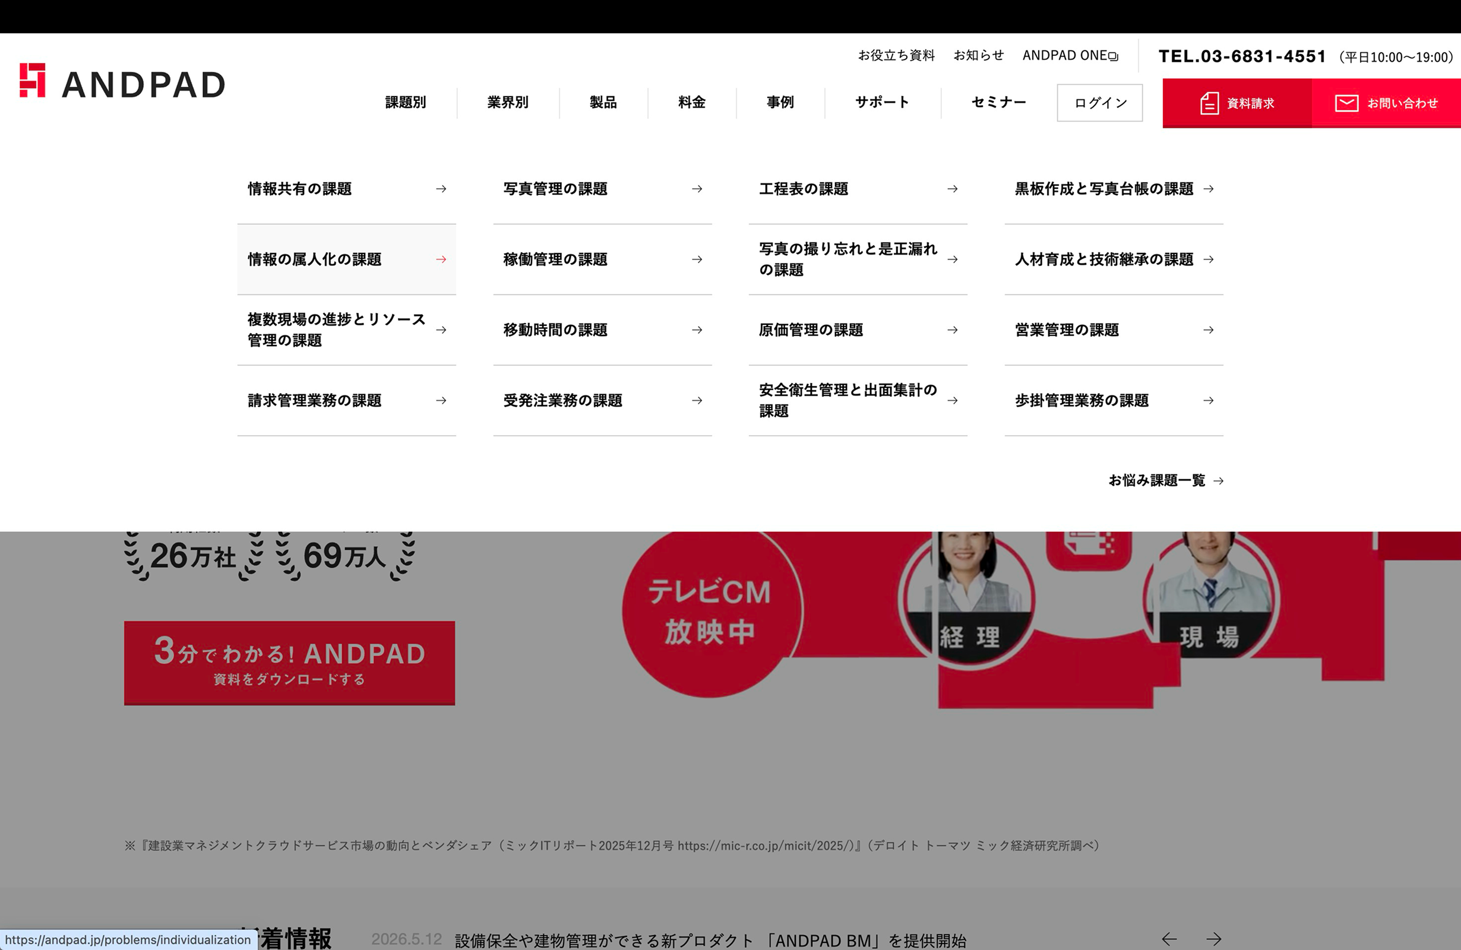Image resolution: width=1461 pixels, height=950 pixels.
Task: Click the document icon in 資料請求 button
Action: (x=1209, y=103)
